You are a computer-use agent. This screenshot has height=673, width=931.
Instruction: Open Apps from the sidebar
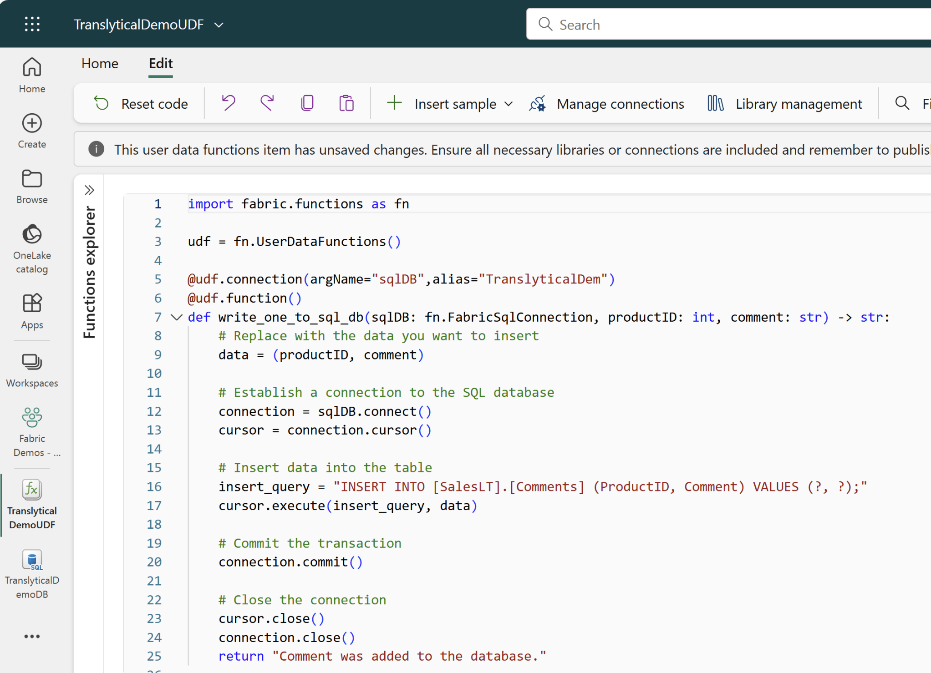[31, 311]
